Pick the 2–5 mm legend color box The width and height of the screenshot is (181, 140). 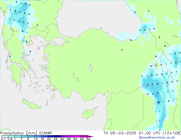pyautogui.click(x=25, y=136)
